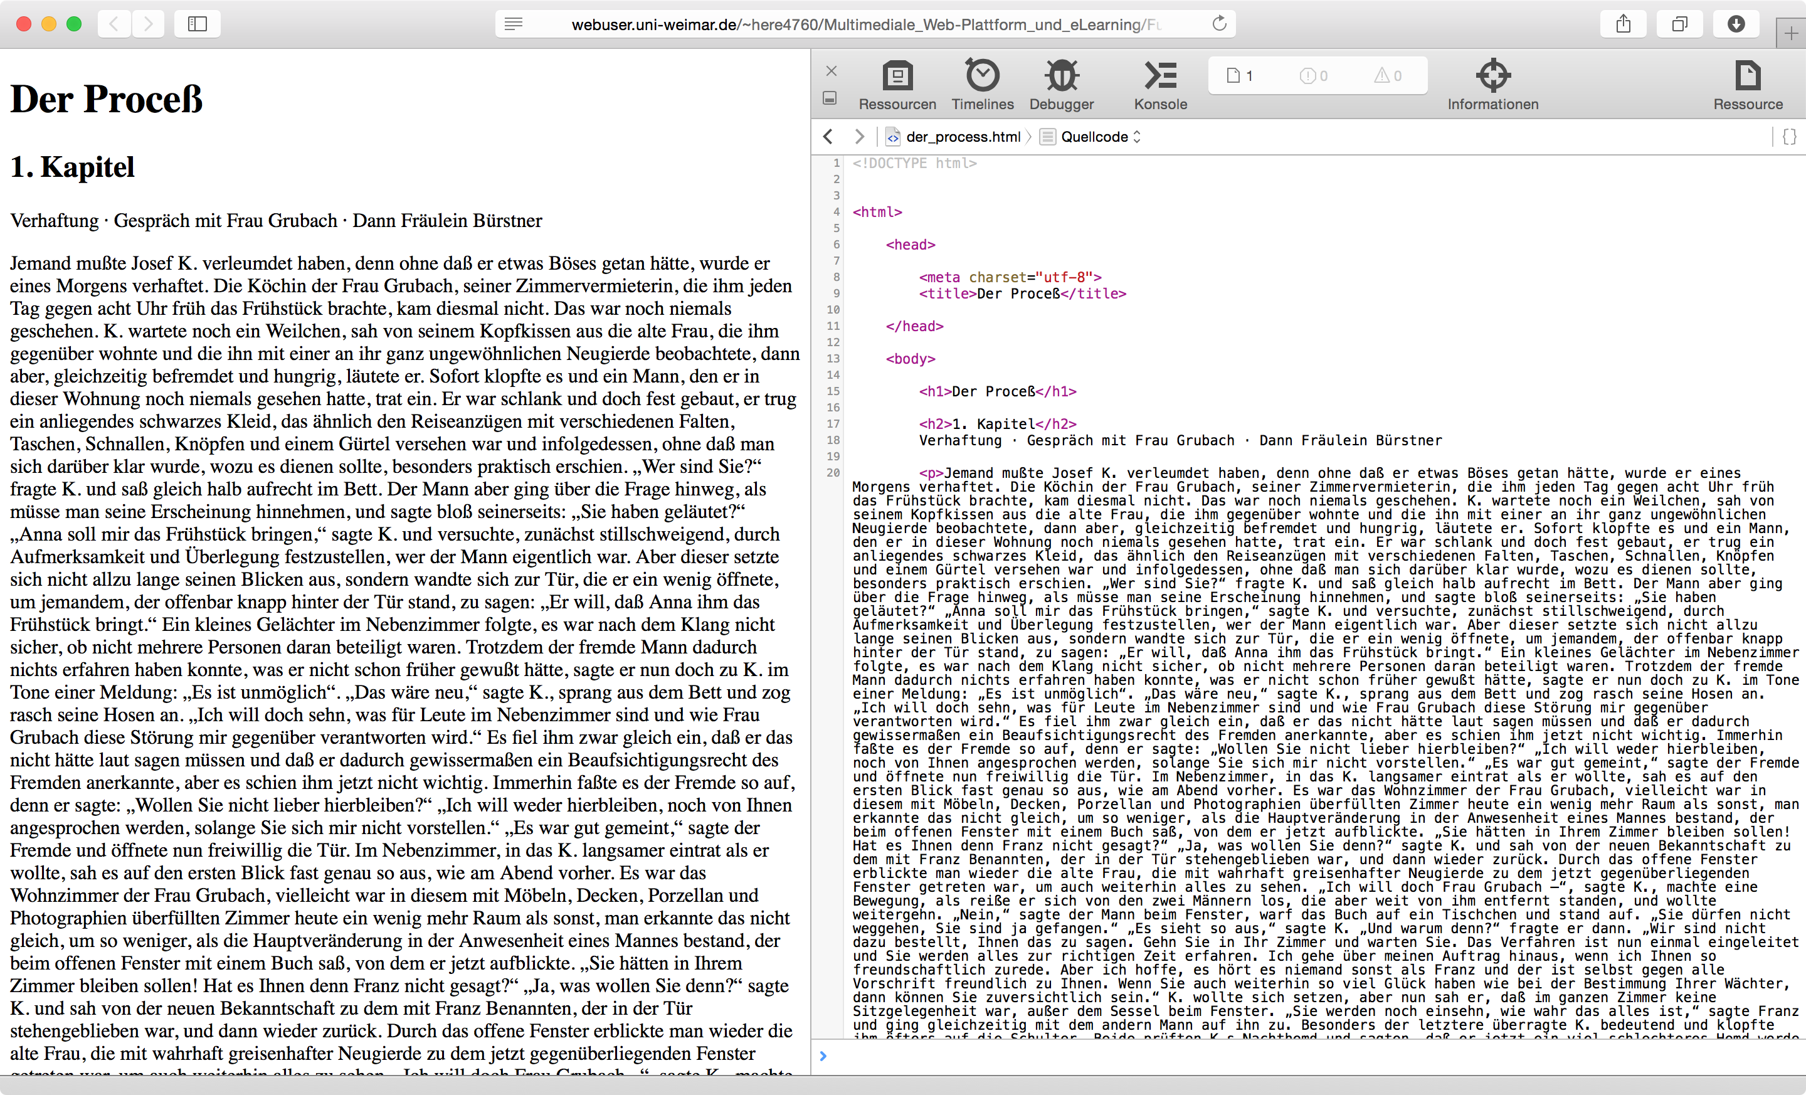Screen dimensions: 1806x1095
Task: Go forward in Safari history
Action: 148,24
